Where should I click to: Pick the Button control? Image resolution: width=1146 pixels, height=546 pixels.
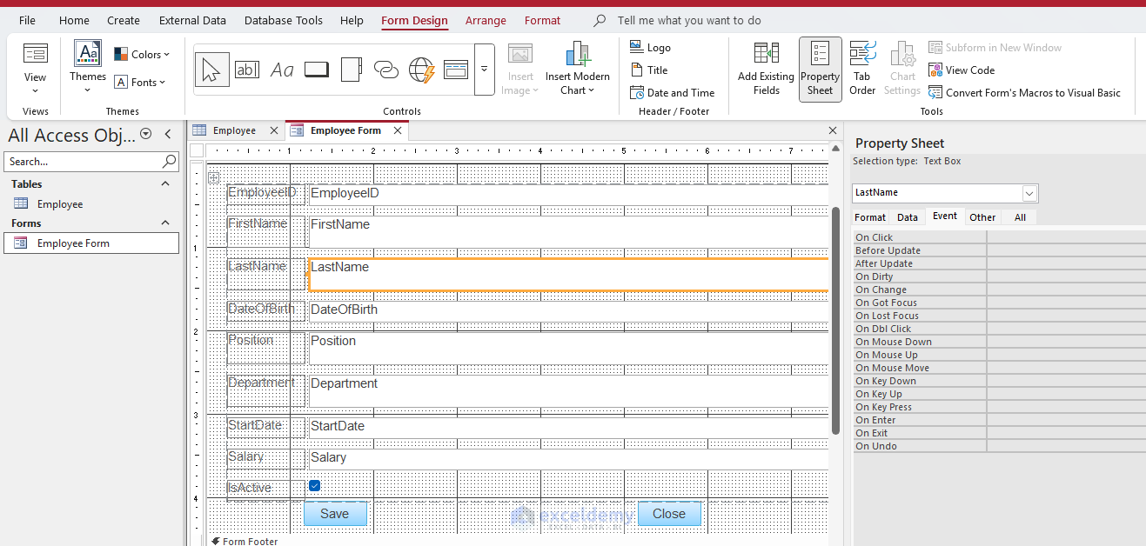317,70
